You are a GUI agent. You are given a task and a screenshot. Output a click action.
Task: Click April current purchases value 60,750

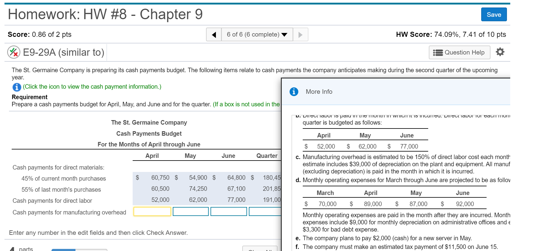pyautogui.click(x=160, y=178)
